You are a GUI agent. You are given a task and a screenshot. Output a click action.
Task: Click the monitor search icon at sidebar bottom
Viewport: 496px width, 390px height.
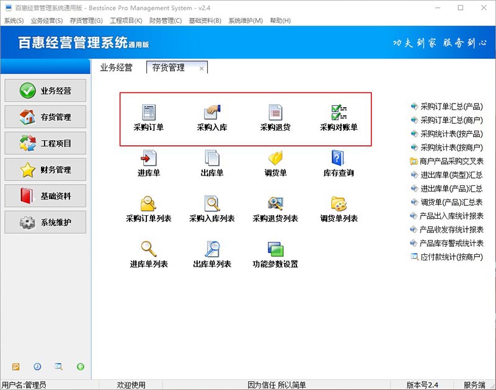pyautogui.click(x=58, y=366)
